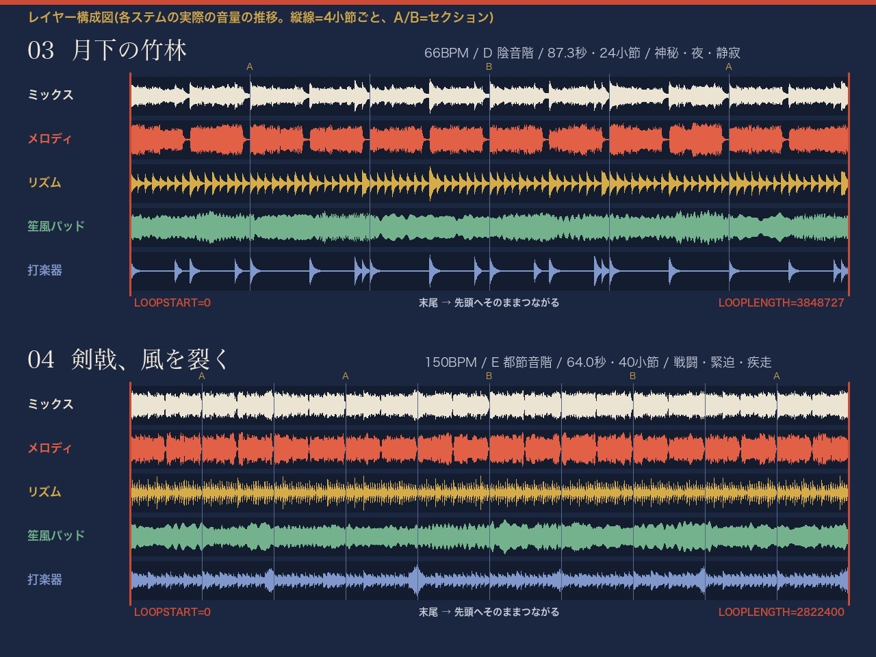
Task: Select the red メロディ waveform of track 04
Action: (489, 449)
